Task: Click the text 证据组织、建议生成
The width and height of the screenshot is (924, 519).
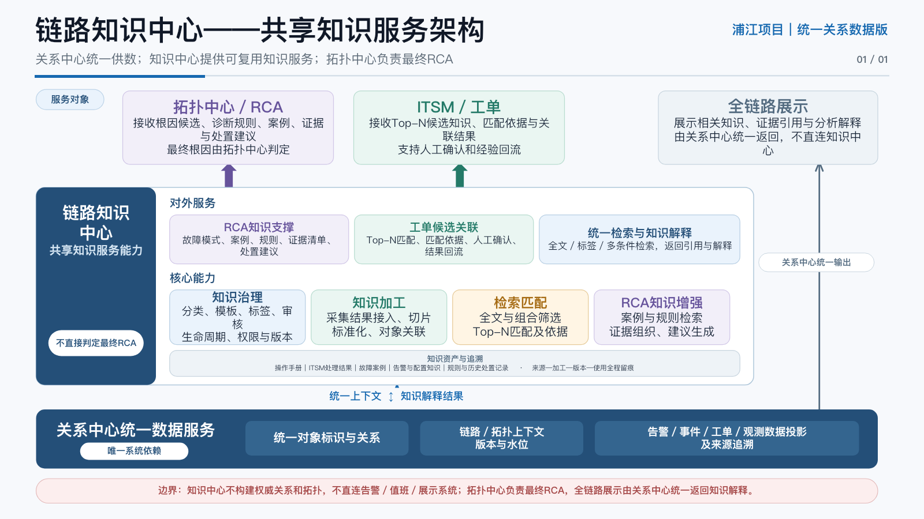Action: pyautogui.click(x=662, y=332)
